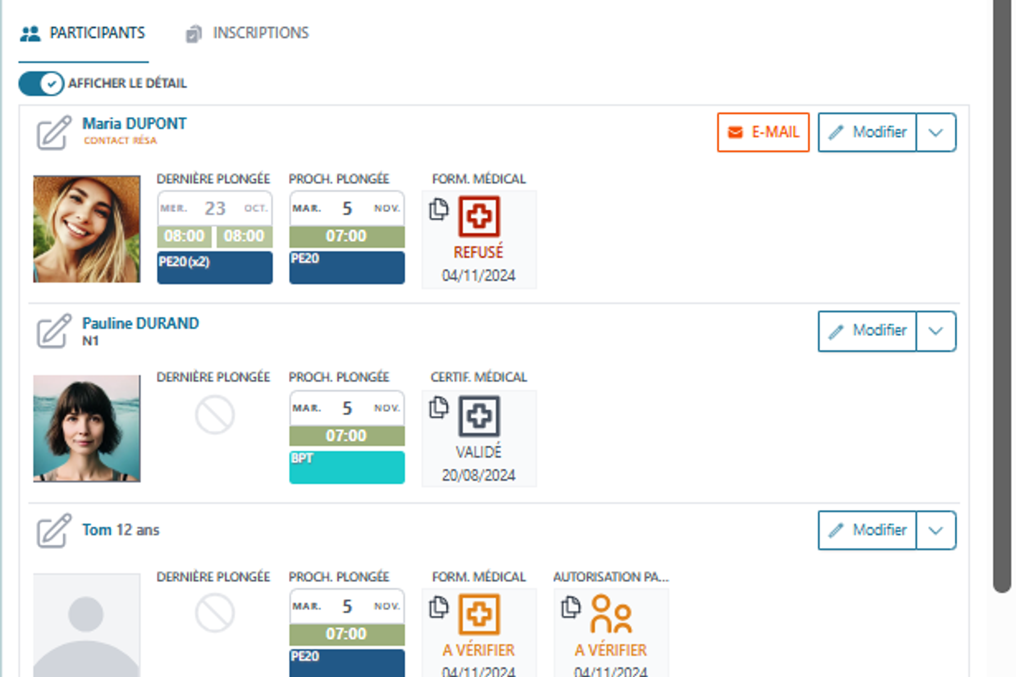Expand dropdown next to Maria's Modifier button
The height and width of the screenshot is (677, 1016).
click(x=935, y=132)
